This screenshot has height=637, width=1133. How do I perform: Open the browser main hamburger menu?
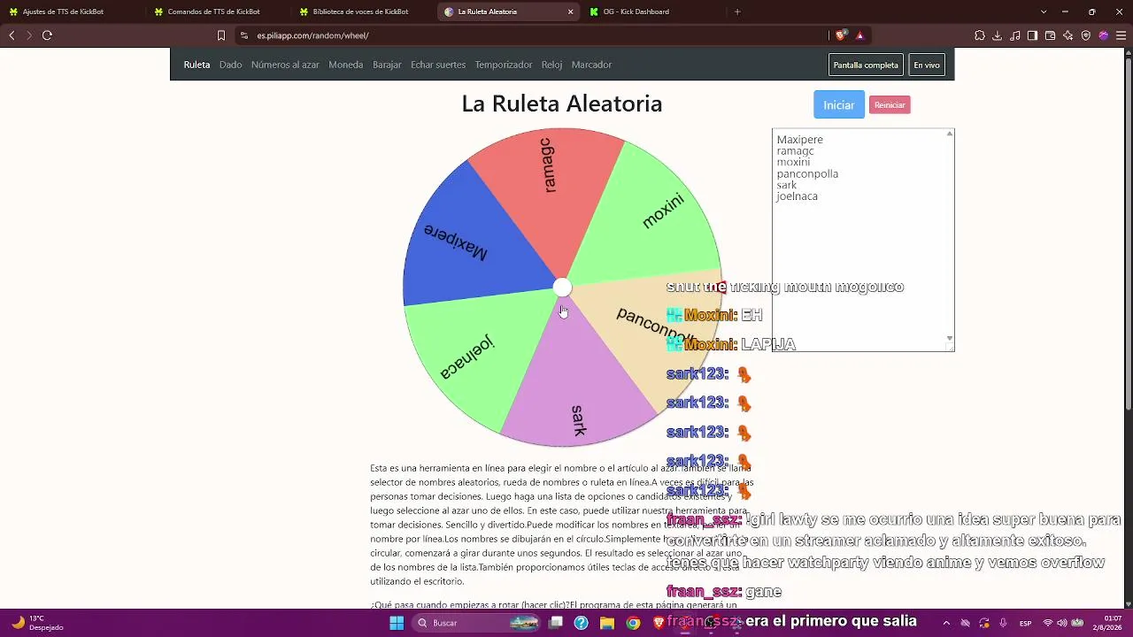click(x=1121, y=35)
